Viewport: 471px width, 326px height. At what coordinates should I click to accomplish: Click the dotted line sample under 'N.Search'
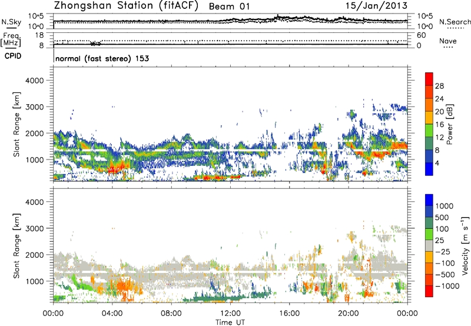tap(456, 28)
